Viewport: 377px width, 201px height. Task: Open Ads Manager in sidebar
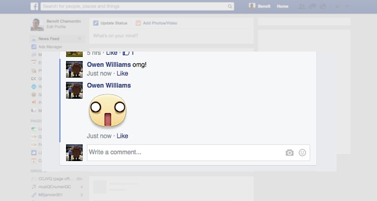[x=50, y=47]
